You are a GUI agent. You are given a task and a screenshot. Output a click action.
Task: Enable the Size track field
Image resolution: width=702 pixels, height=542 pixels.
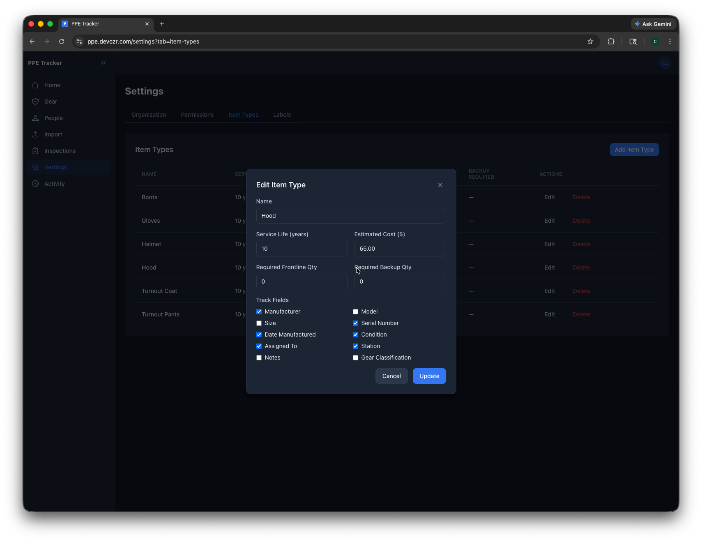[259, 323]
